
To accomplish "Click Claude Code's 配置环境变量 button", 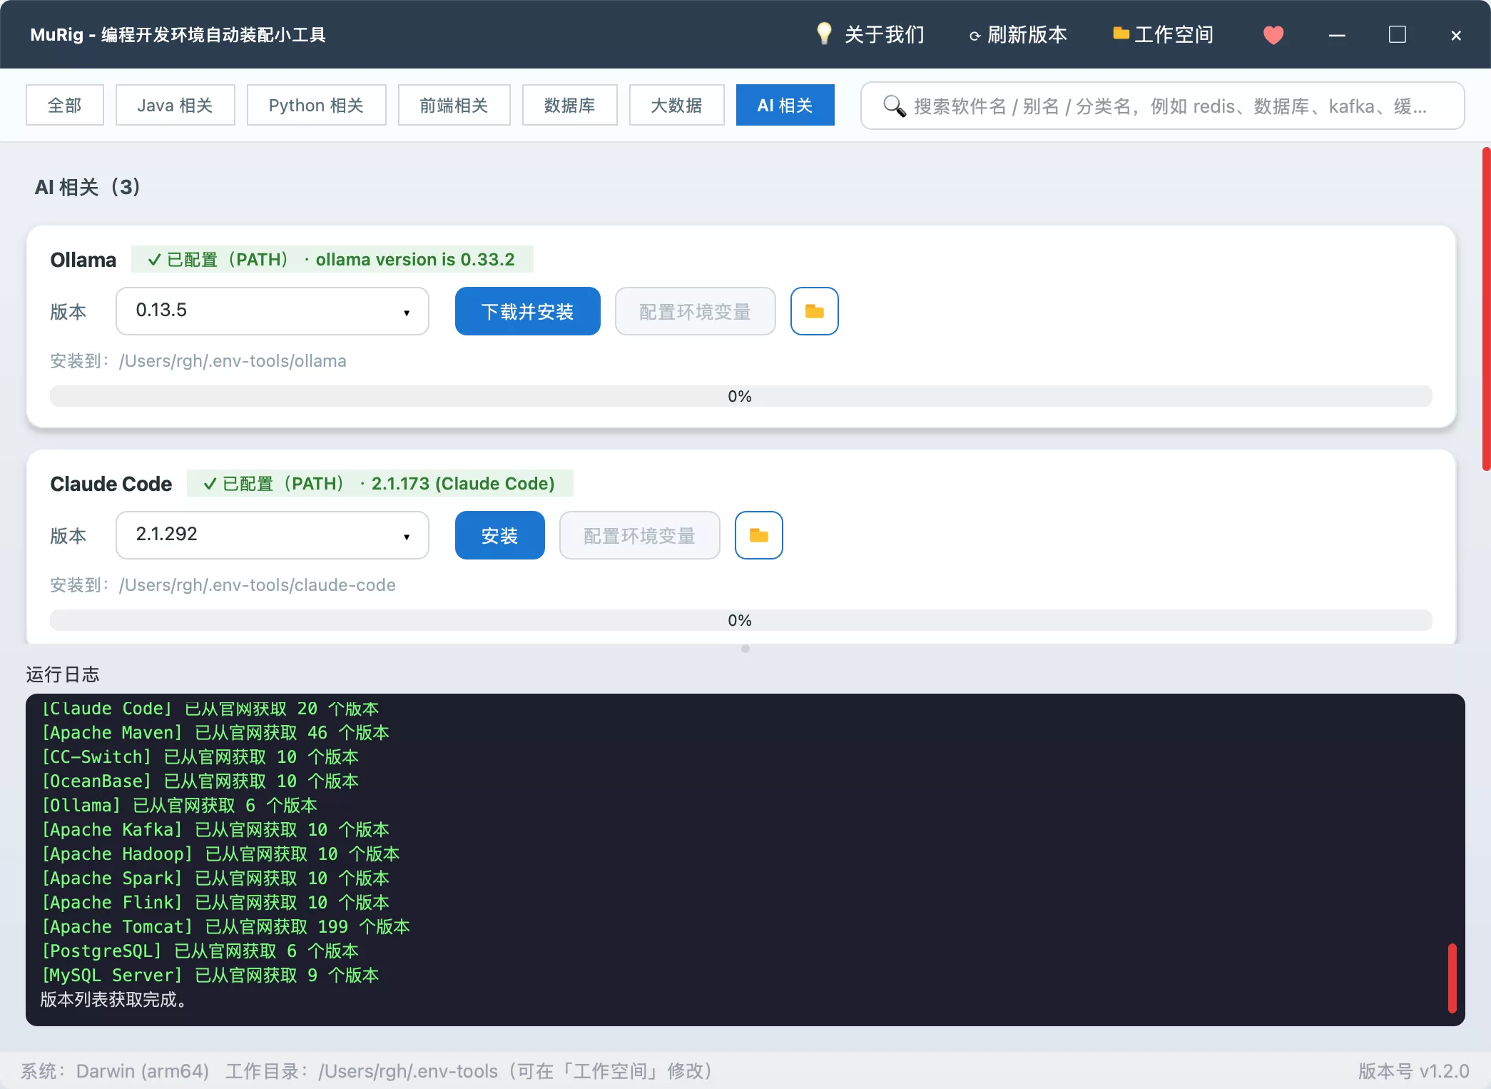I will (x=639, y=535).
